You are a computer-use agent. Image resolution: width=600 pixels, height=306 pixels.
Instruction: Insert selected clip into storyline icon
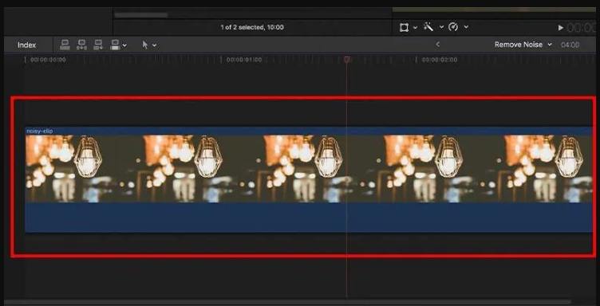tap(81, 45)
